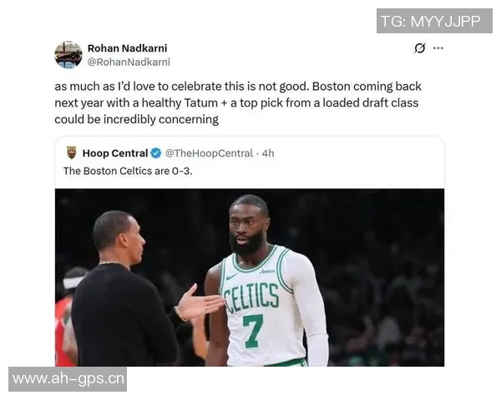This screenshot has width=501, height=400.
Task: Click the www.ah-gps.cn watermark link
Action: 68,379
